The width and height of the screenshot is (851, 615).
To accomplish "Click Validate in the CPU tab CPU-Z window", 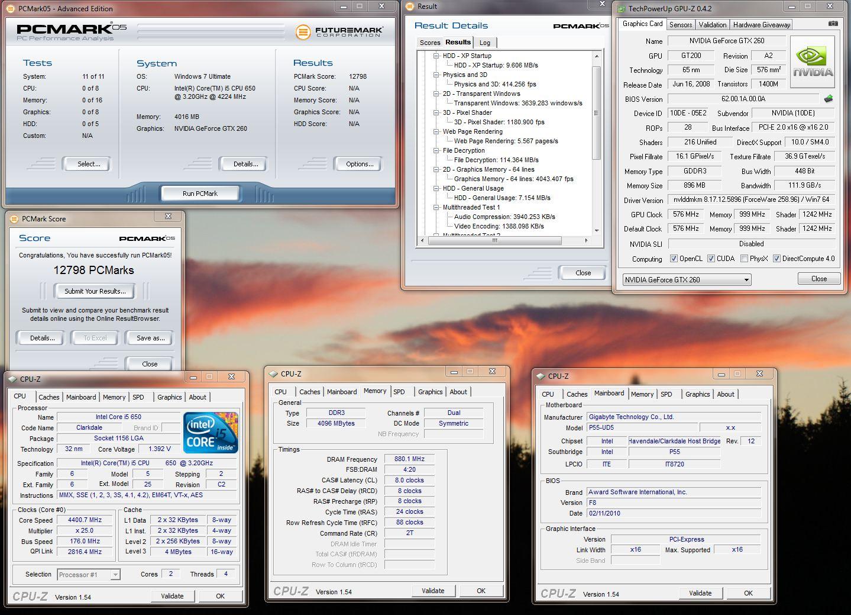I will point(172,596).
